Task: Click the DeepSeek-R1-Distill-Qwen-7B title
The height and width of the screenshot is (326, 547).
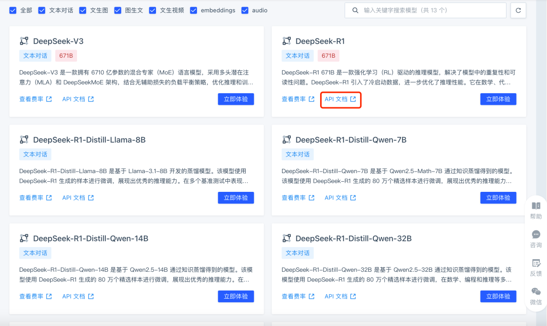Action: [351, 140]
